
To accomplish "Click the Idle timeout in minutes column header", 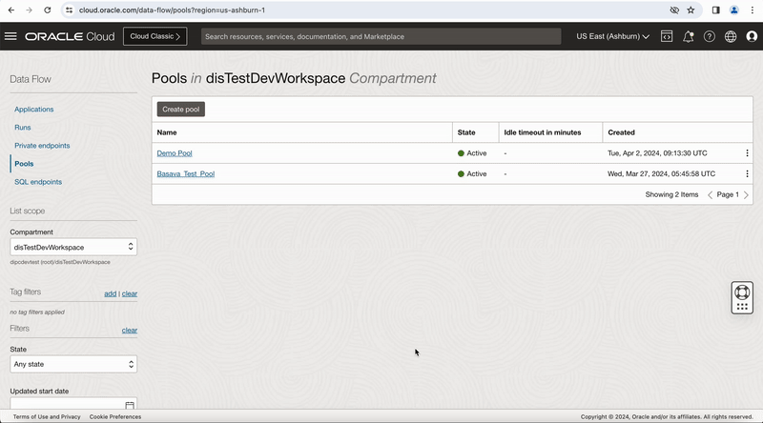I will (x=543, y=132).
